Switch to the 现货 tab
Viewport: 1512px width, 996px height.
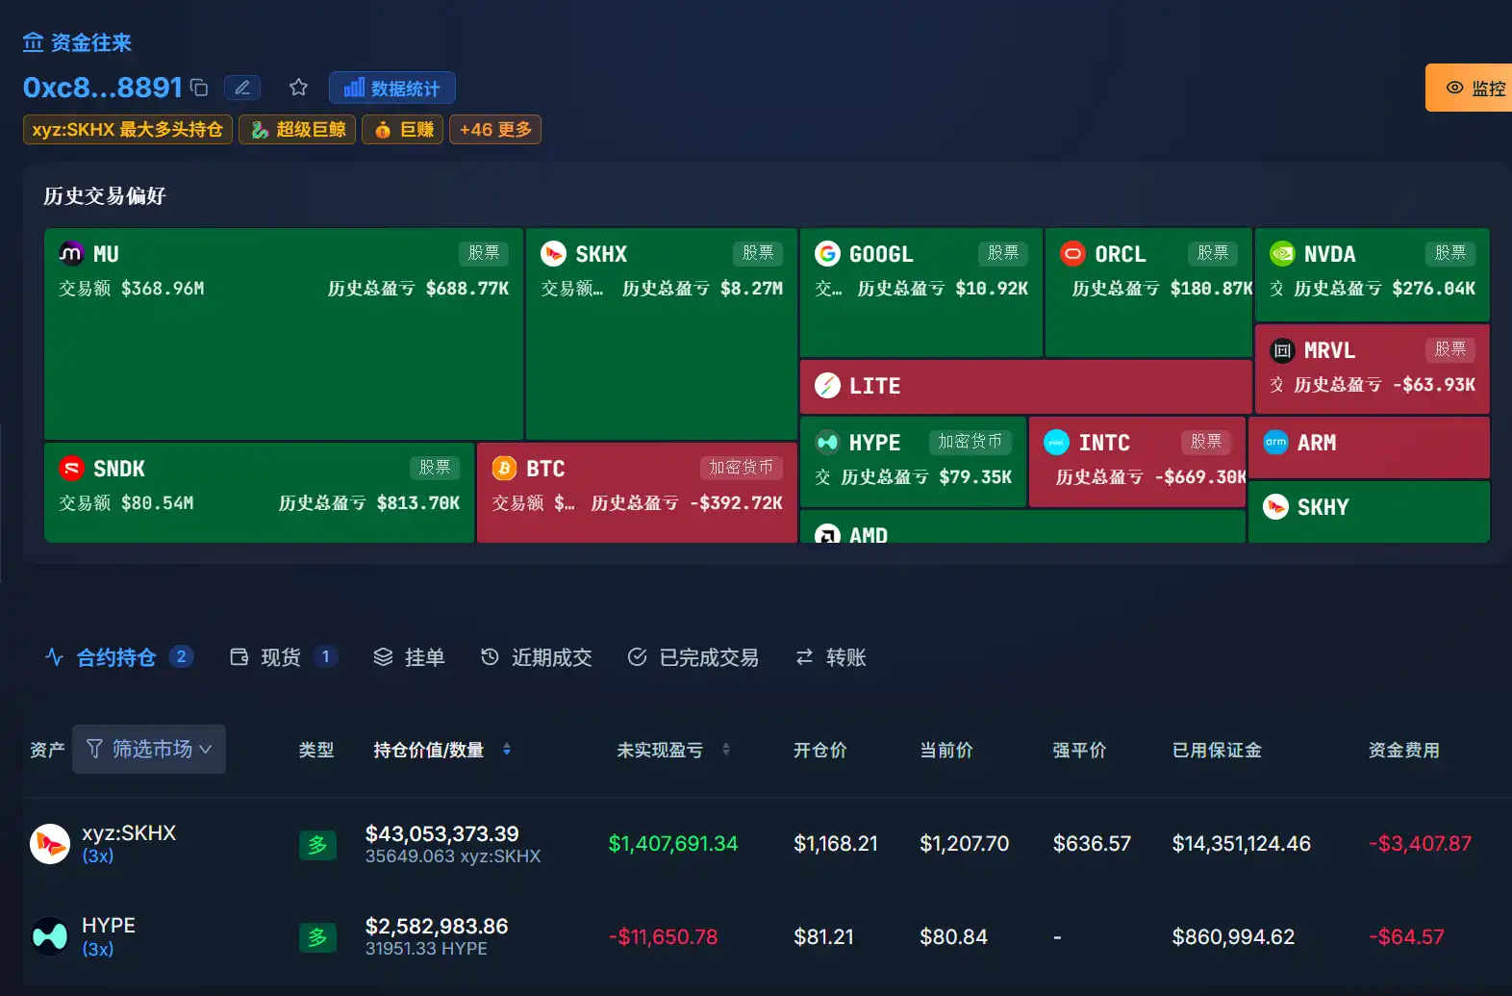pyautogui.click(x=284, y=657)
